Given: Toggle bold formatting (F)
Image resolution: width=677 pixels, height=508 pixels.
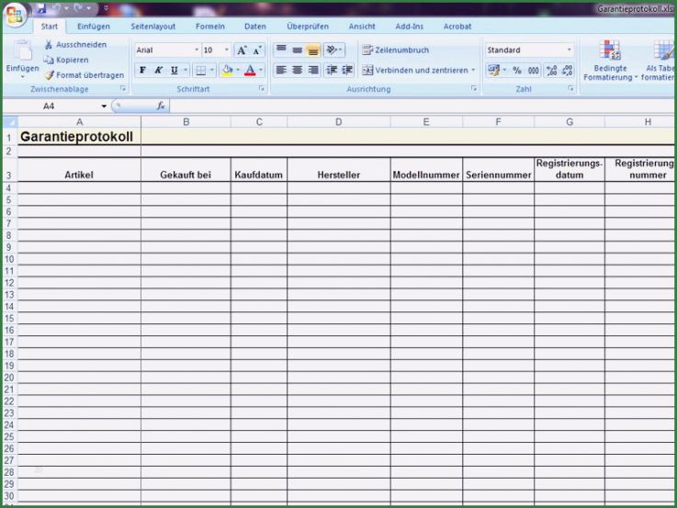Looking at the screenshot, I should (142, 70).
